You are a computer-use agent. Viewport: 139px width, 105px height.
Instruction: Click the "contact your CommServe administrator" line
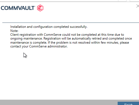click(39, 46)
